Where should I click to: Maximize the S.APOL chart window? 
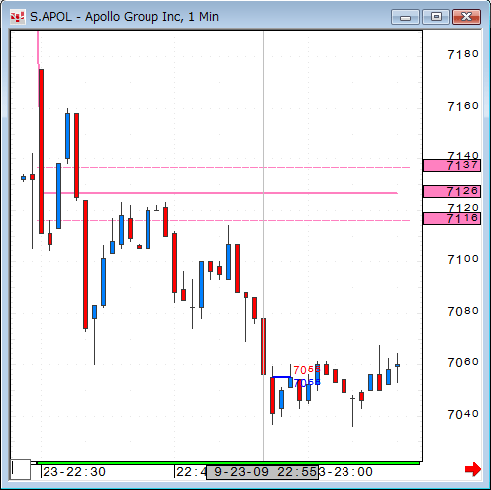436,17
